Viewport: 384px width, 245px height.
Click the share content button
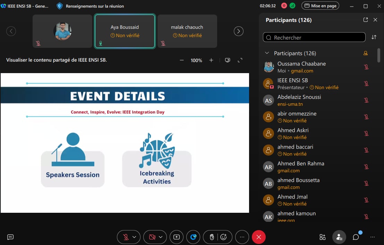click(x=177, y=237)
